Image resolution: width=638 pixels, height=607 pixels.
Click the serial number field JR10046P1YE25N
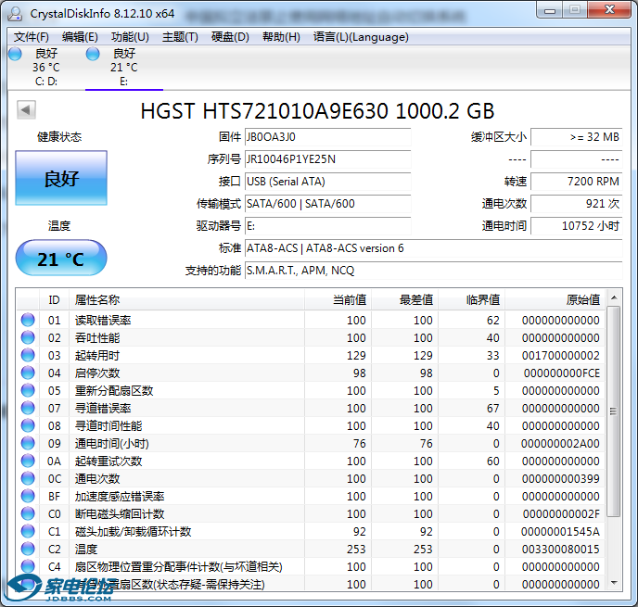[x=328, y=159]
